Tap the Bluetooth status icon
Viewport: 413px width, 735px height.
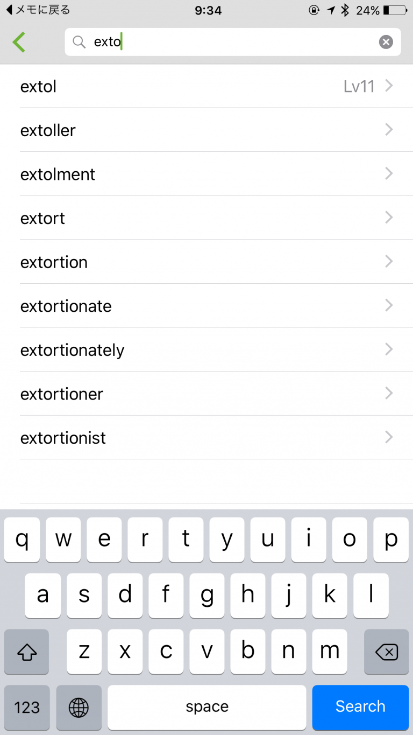click(x=345, y=10)
